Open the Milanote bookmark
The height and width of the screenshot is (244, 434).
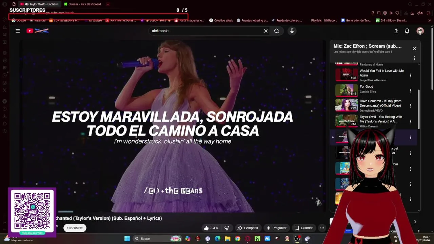coord(38,20)
